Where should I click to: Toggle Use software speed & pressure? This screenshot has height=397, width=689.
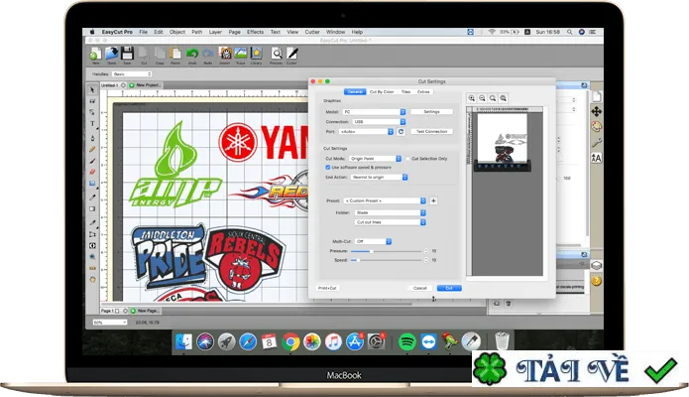[328, 168]
